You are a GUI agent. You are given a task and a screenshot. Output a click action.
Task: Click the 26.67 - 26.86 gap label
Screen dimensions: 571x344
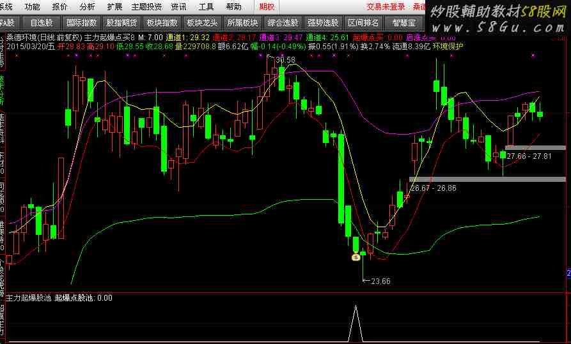click(x=433, y=188)
